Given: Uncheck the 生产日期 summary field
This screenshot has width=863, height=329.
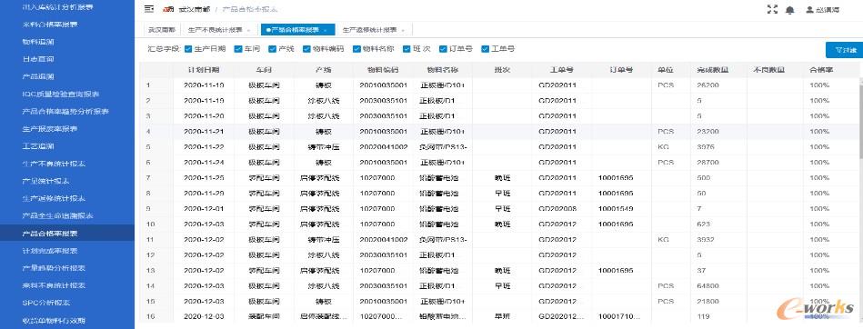Looking at the screenshot, I should click(188, 48).
